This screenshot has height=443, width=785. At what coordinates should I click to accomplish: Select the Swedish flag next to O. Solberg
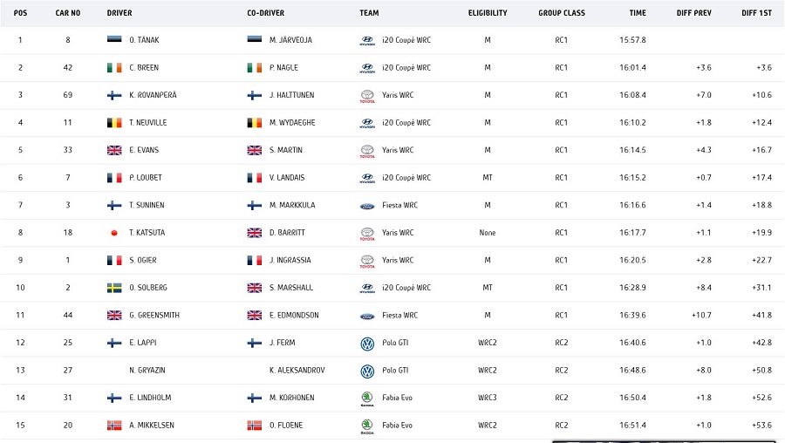(x=114, y=288)
